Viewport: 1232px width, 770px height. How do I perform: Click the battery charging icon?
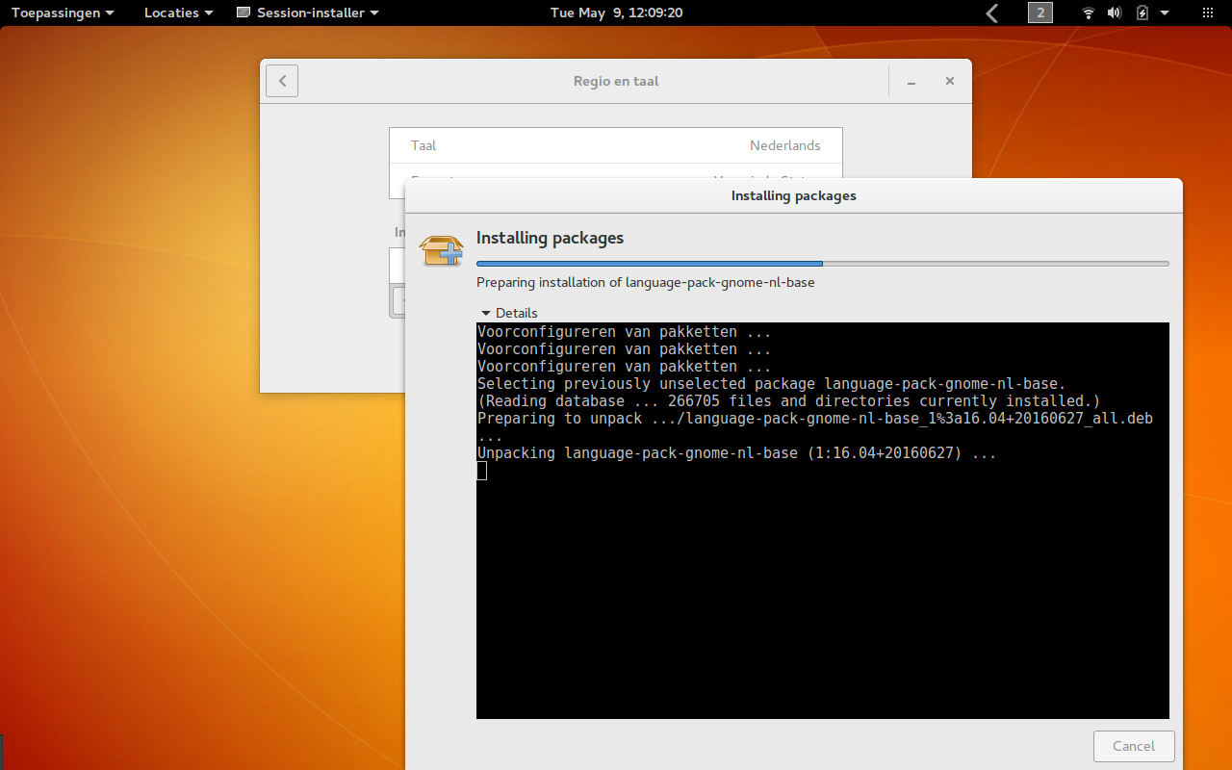tap(1142, 13)
